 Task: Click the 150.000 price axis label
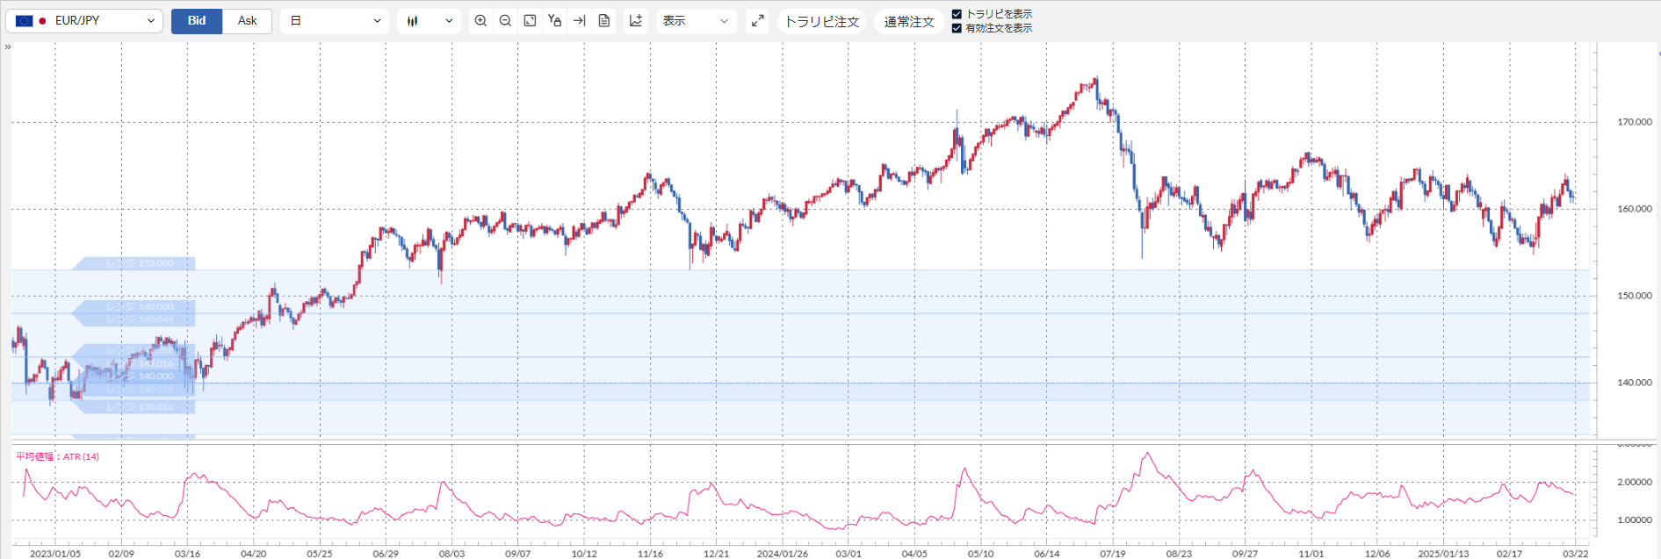pos(1635,296)
